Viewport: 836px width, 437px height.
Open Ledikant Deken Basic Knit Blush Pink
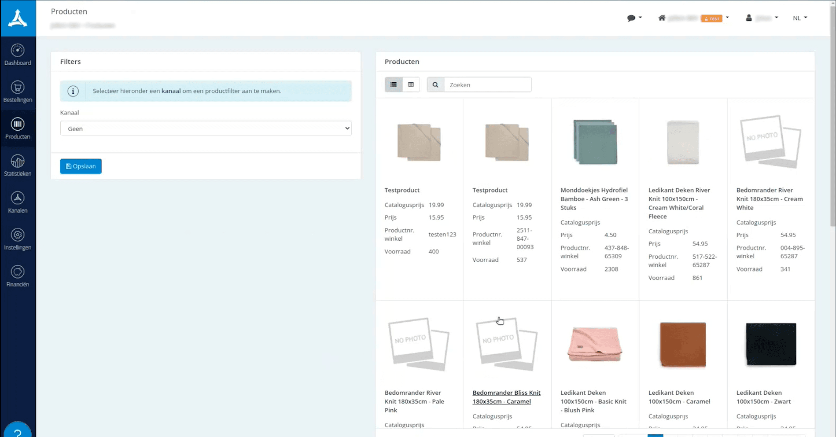click(593, 401)
